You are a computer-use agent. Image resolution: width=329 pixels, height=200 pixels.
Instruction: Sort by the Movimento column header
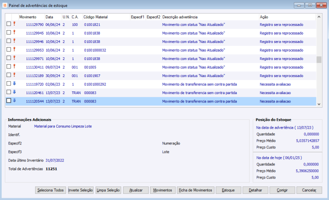point(32,17)
